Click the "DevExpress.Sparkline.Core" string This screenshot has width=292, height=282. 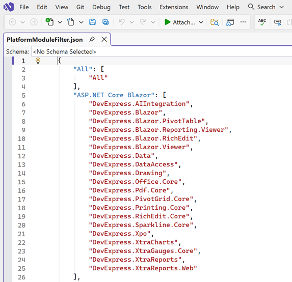(x=141, y=225)
